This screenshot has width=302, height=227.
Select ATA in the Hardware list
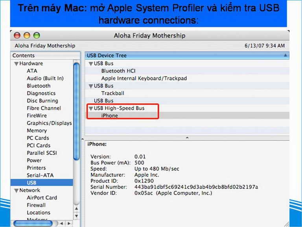point(32,71)
